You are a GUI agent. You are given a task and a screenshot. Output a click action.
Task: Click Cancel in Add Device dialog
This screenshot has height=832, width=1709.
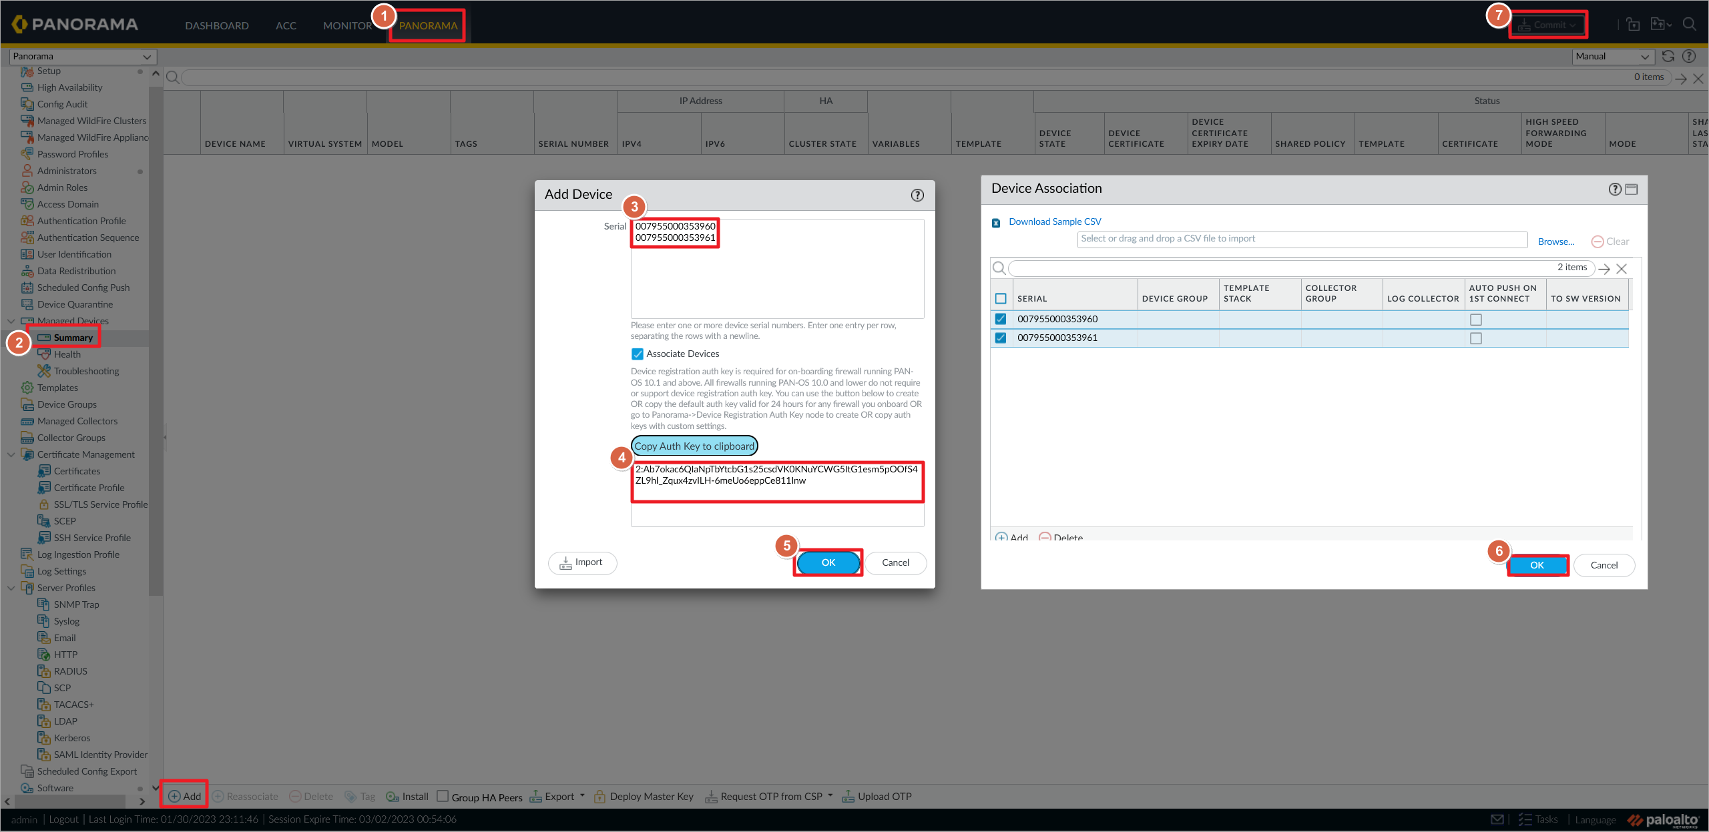895,562
